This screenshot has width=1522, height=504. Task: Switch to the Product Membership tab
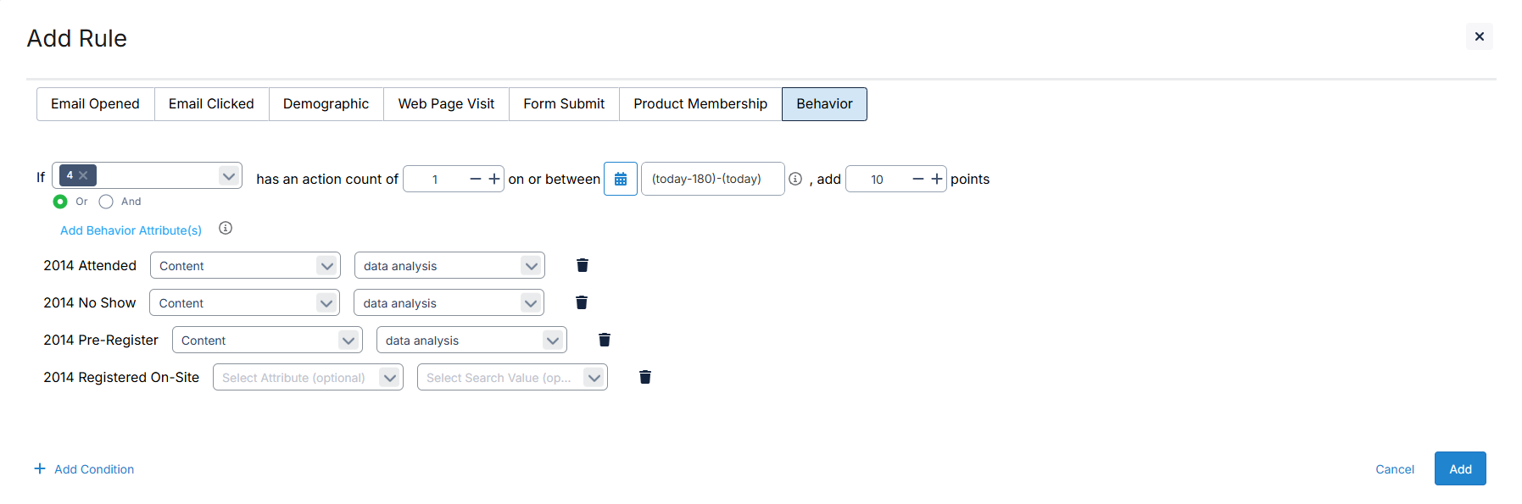pos(700,103)
